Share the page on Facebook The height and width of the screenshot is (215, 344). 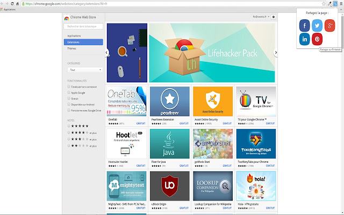pos(305,26)
